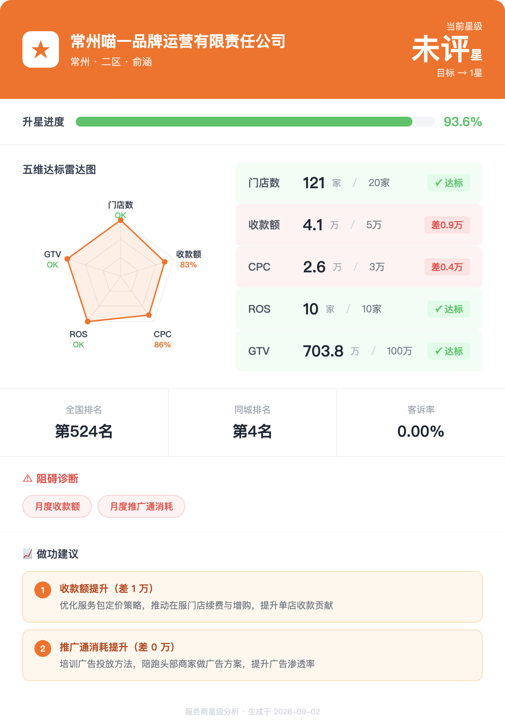The width and height of the screenshot is (505, 727).
Task: Click the numbered circle 2 badge
Action: (x=43, y=648)
